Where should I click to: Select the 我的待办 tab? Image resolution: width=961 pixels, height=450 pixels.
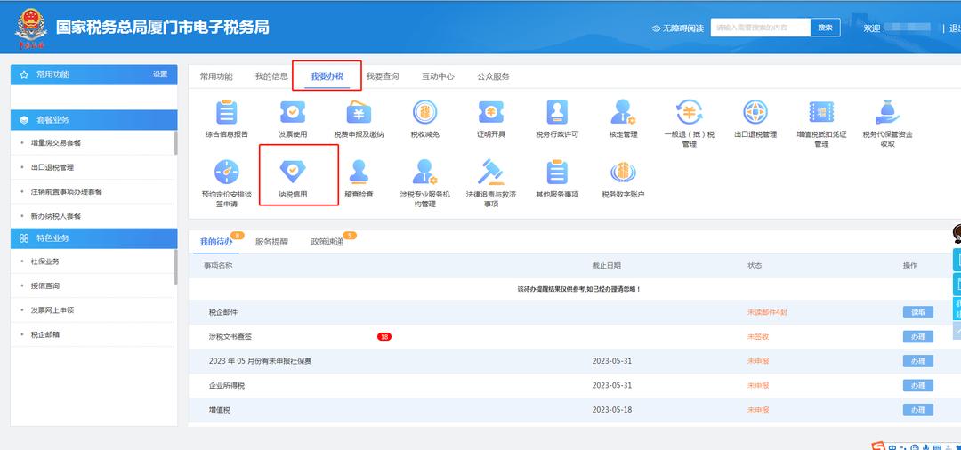tap(216, 242)
